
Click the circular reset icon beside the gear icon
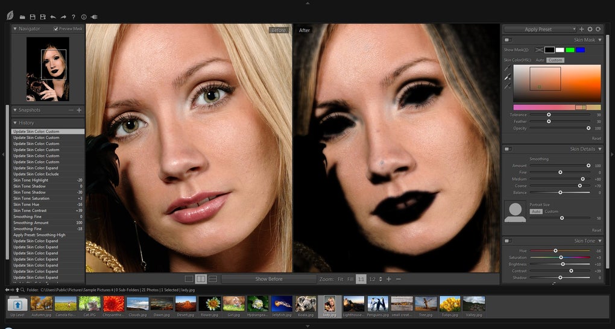[x=598, y=30]
